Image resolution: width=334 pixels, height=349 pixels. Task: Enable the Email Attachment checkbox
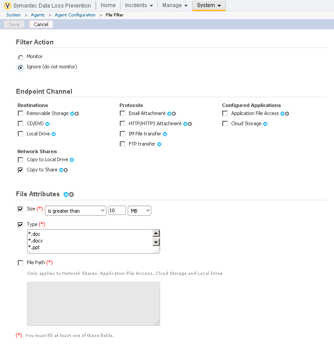122,114
